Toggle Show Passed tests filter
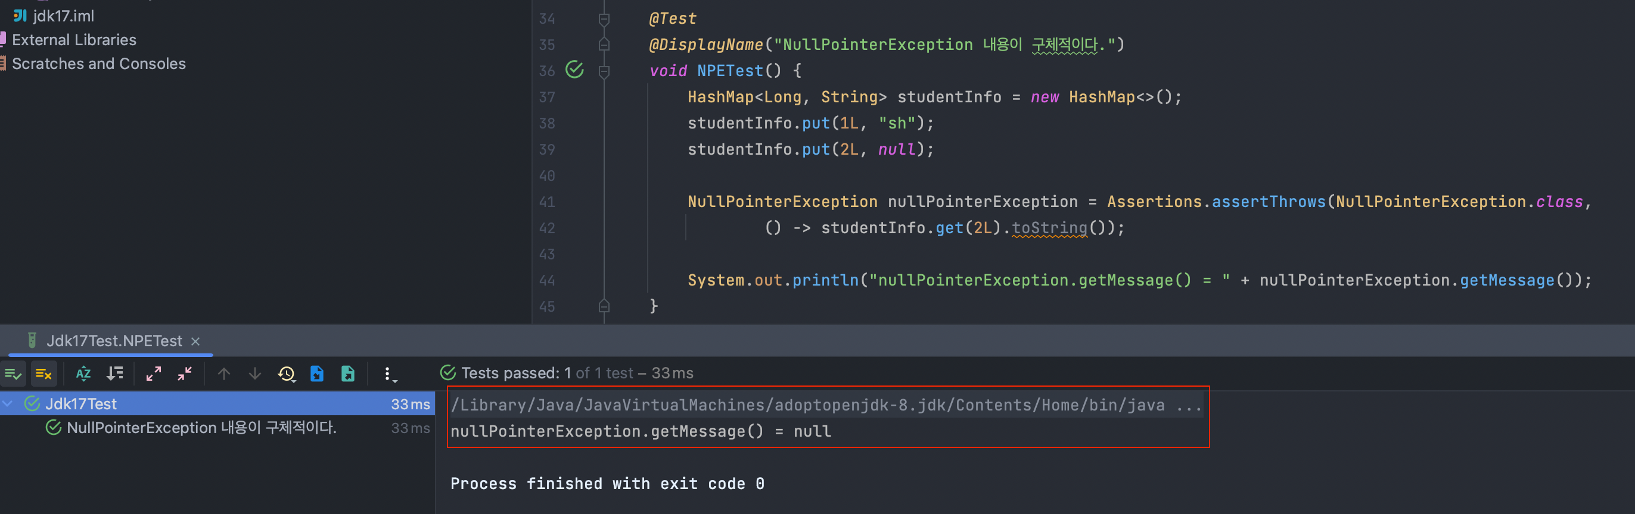 tap(13, 374)
